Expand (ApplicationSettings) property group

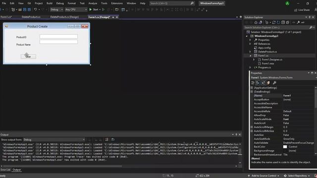(x=252, y=88)
